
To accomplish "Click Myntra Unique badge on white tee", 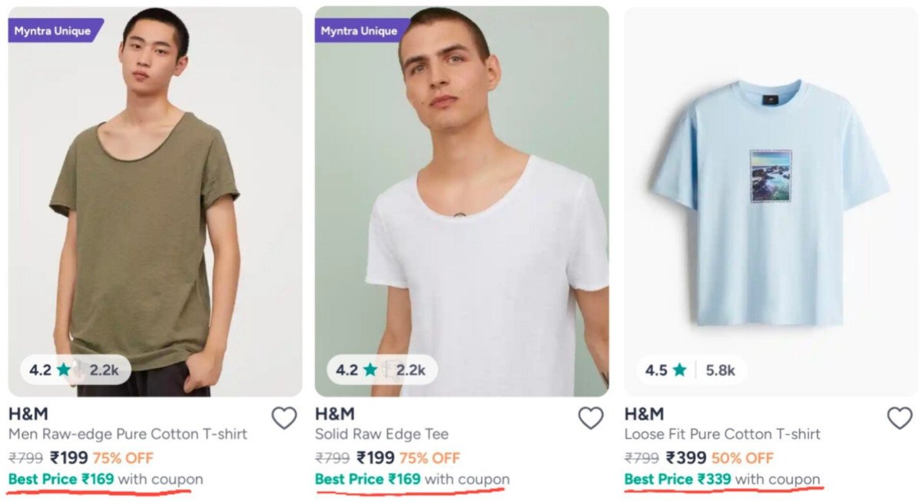I will click(x=360, y=31).
